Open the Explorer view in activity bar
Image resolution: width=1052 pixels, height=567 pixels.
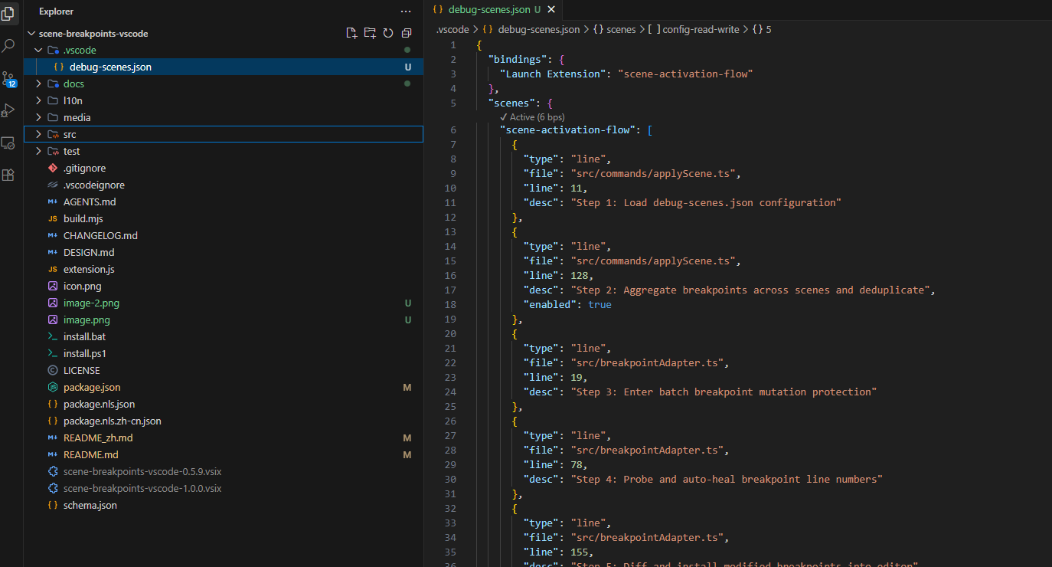8,13
